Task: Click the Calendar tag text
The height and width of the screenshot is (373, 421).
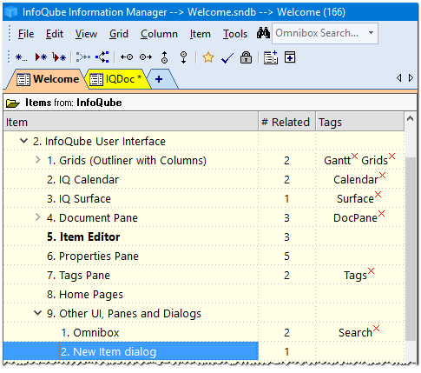Action: click(356, 180)
